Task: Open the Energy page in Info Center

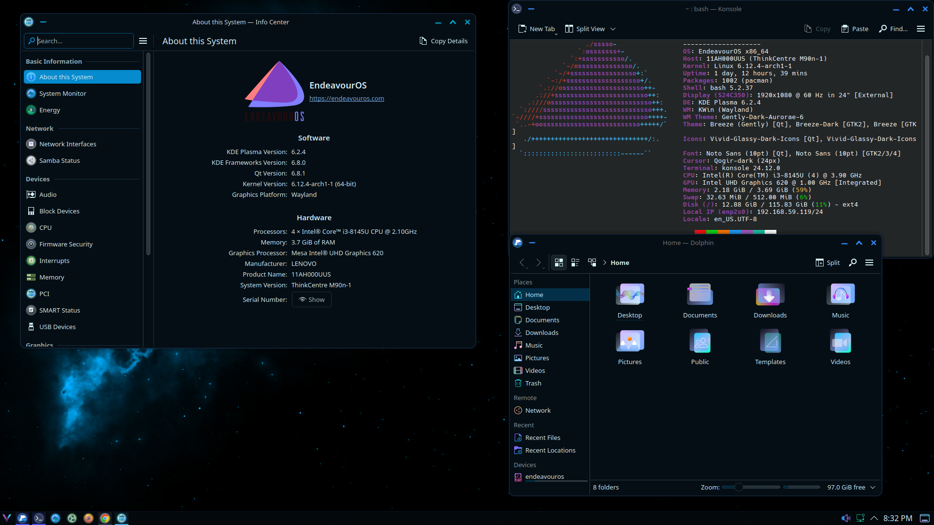Action: [x=82, y=110]
